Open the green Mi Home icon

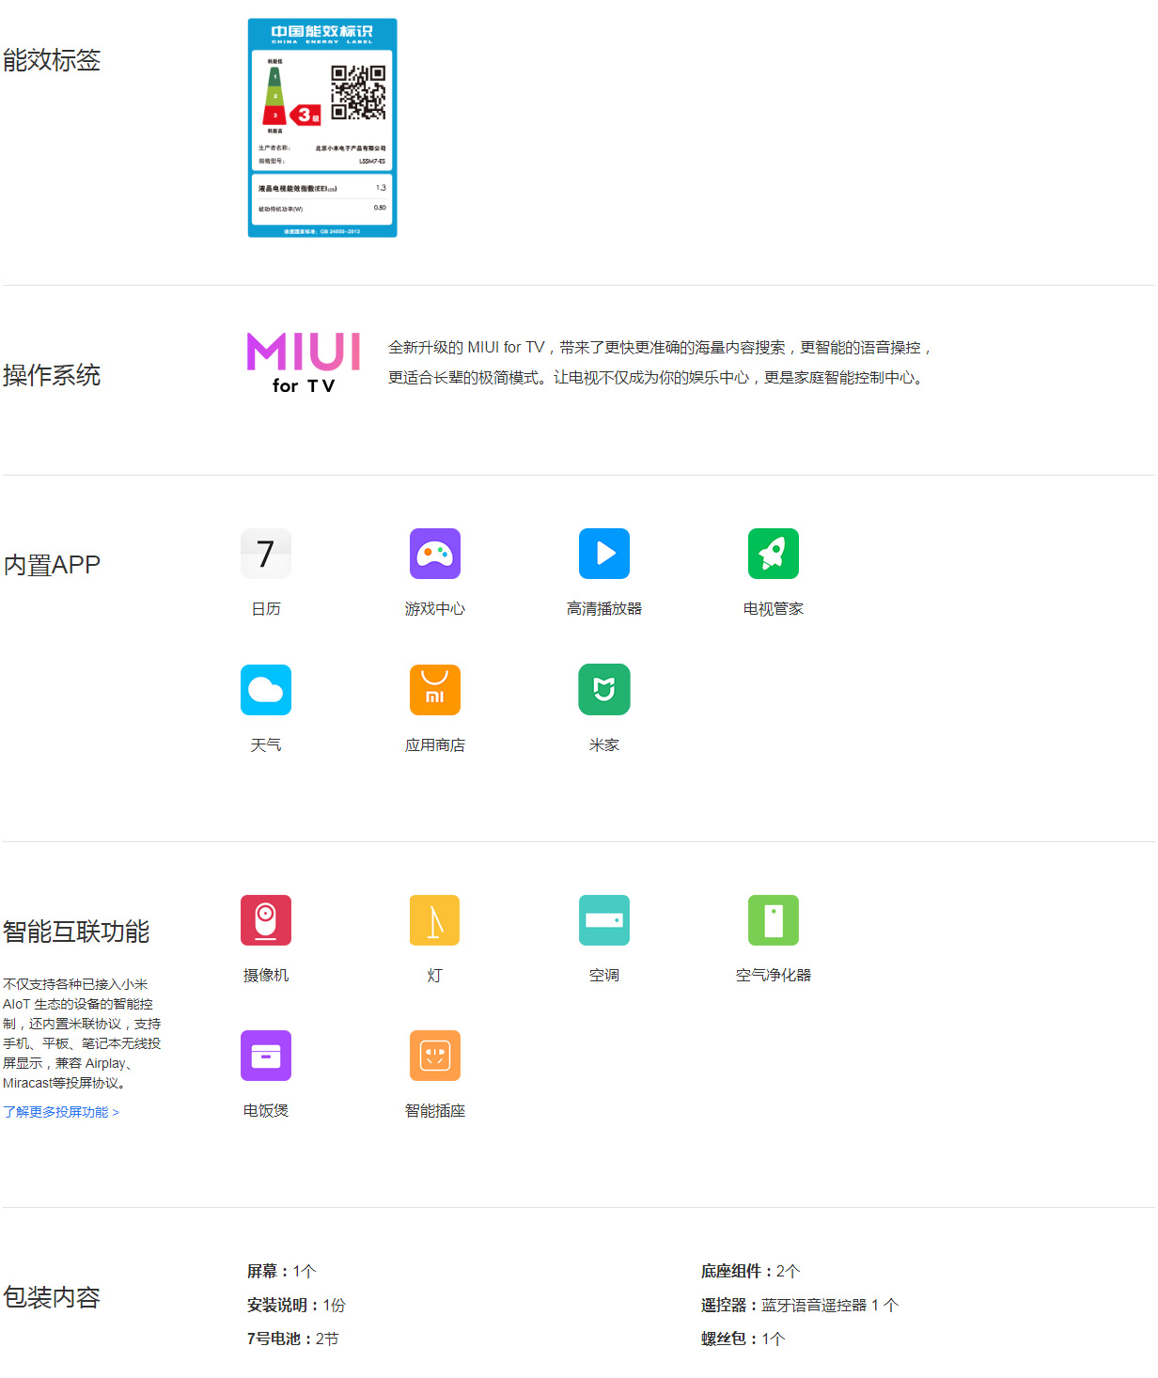pos(603,690)
